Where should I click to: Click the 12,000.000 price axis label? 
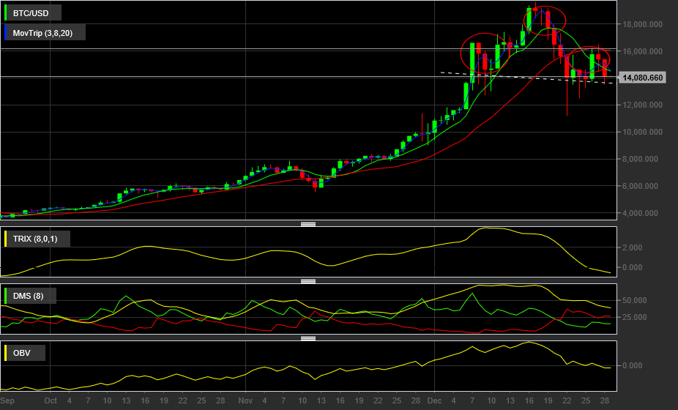tap(642, 105)
